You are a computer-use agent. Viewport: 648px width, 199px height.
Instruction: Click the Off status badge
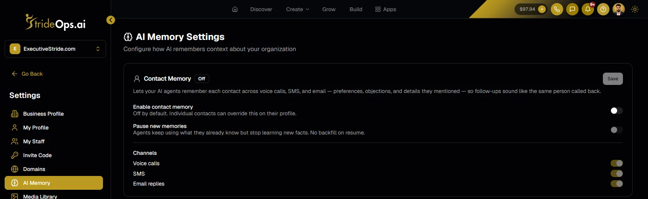point(202,79)
